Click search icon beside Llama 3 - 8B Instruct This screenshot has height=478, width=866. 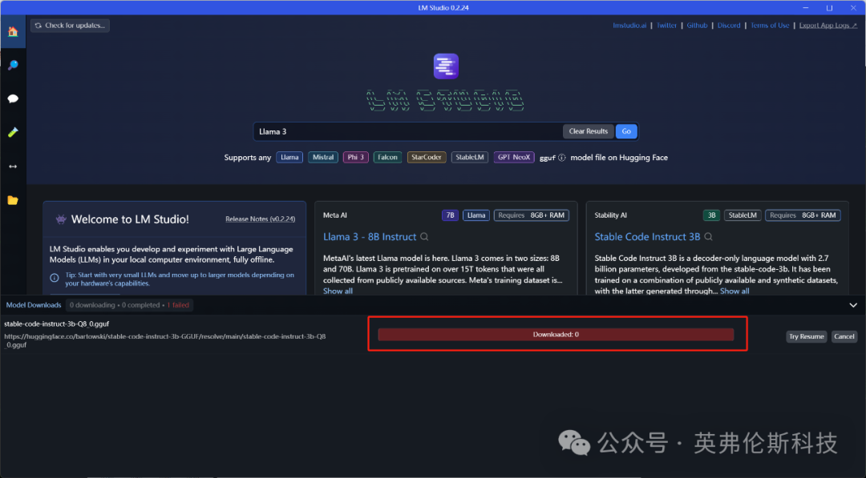(x=424, y=236)
